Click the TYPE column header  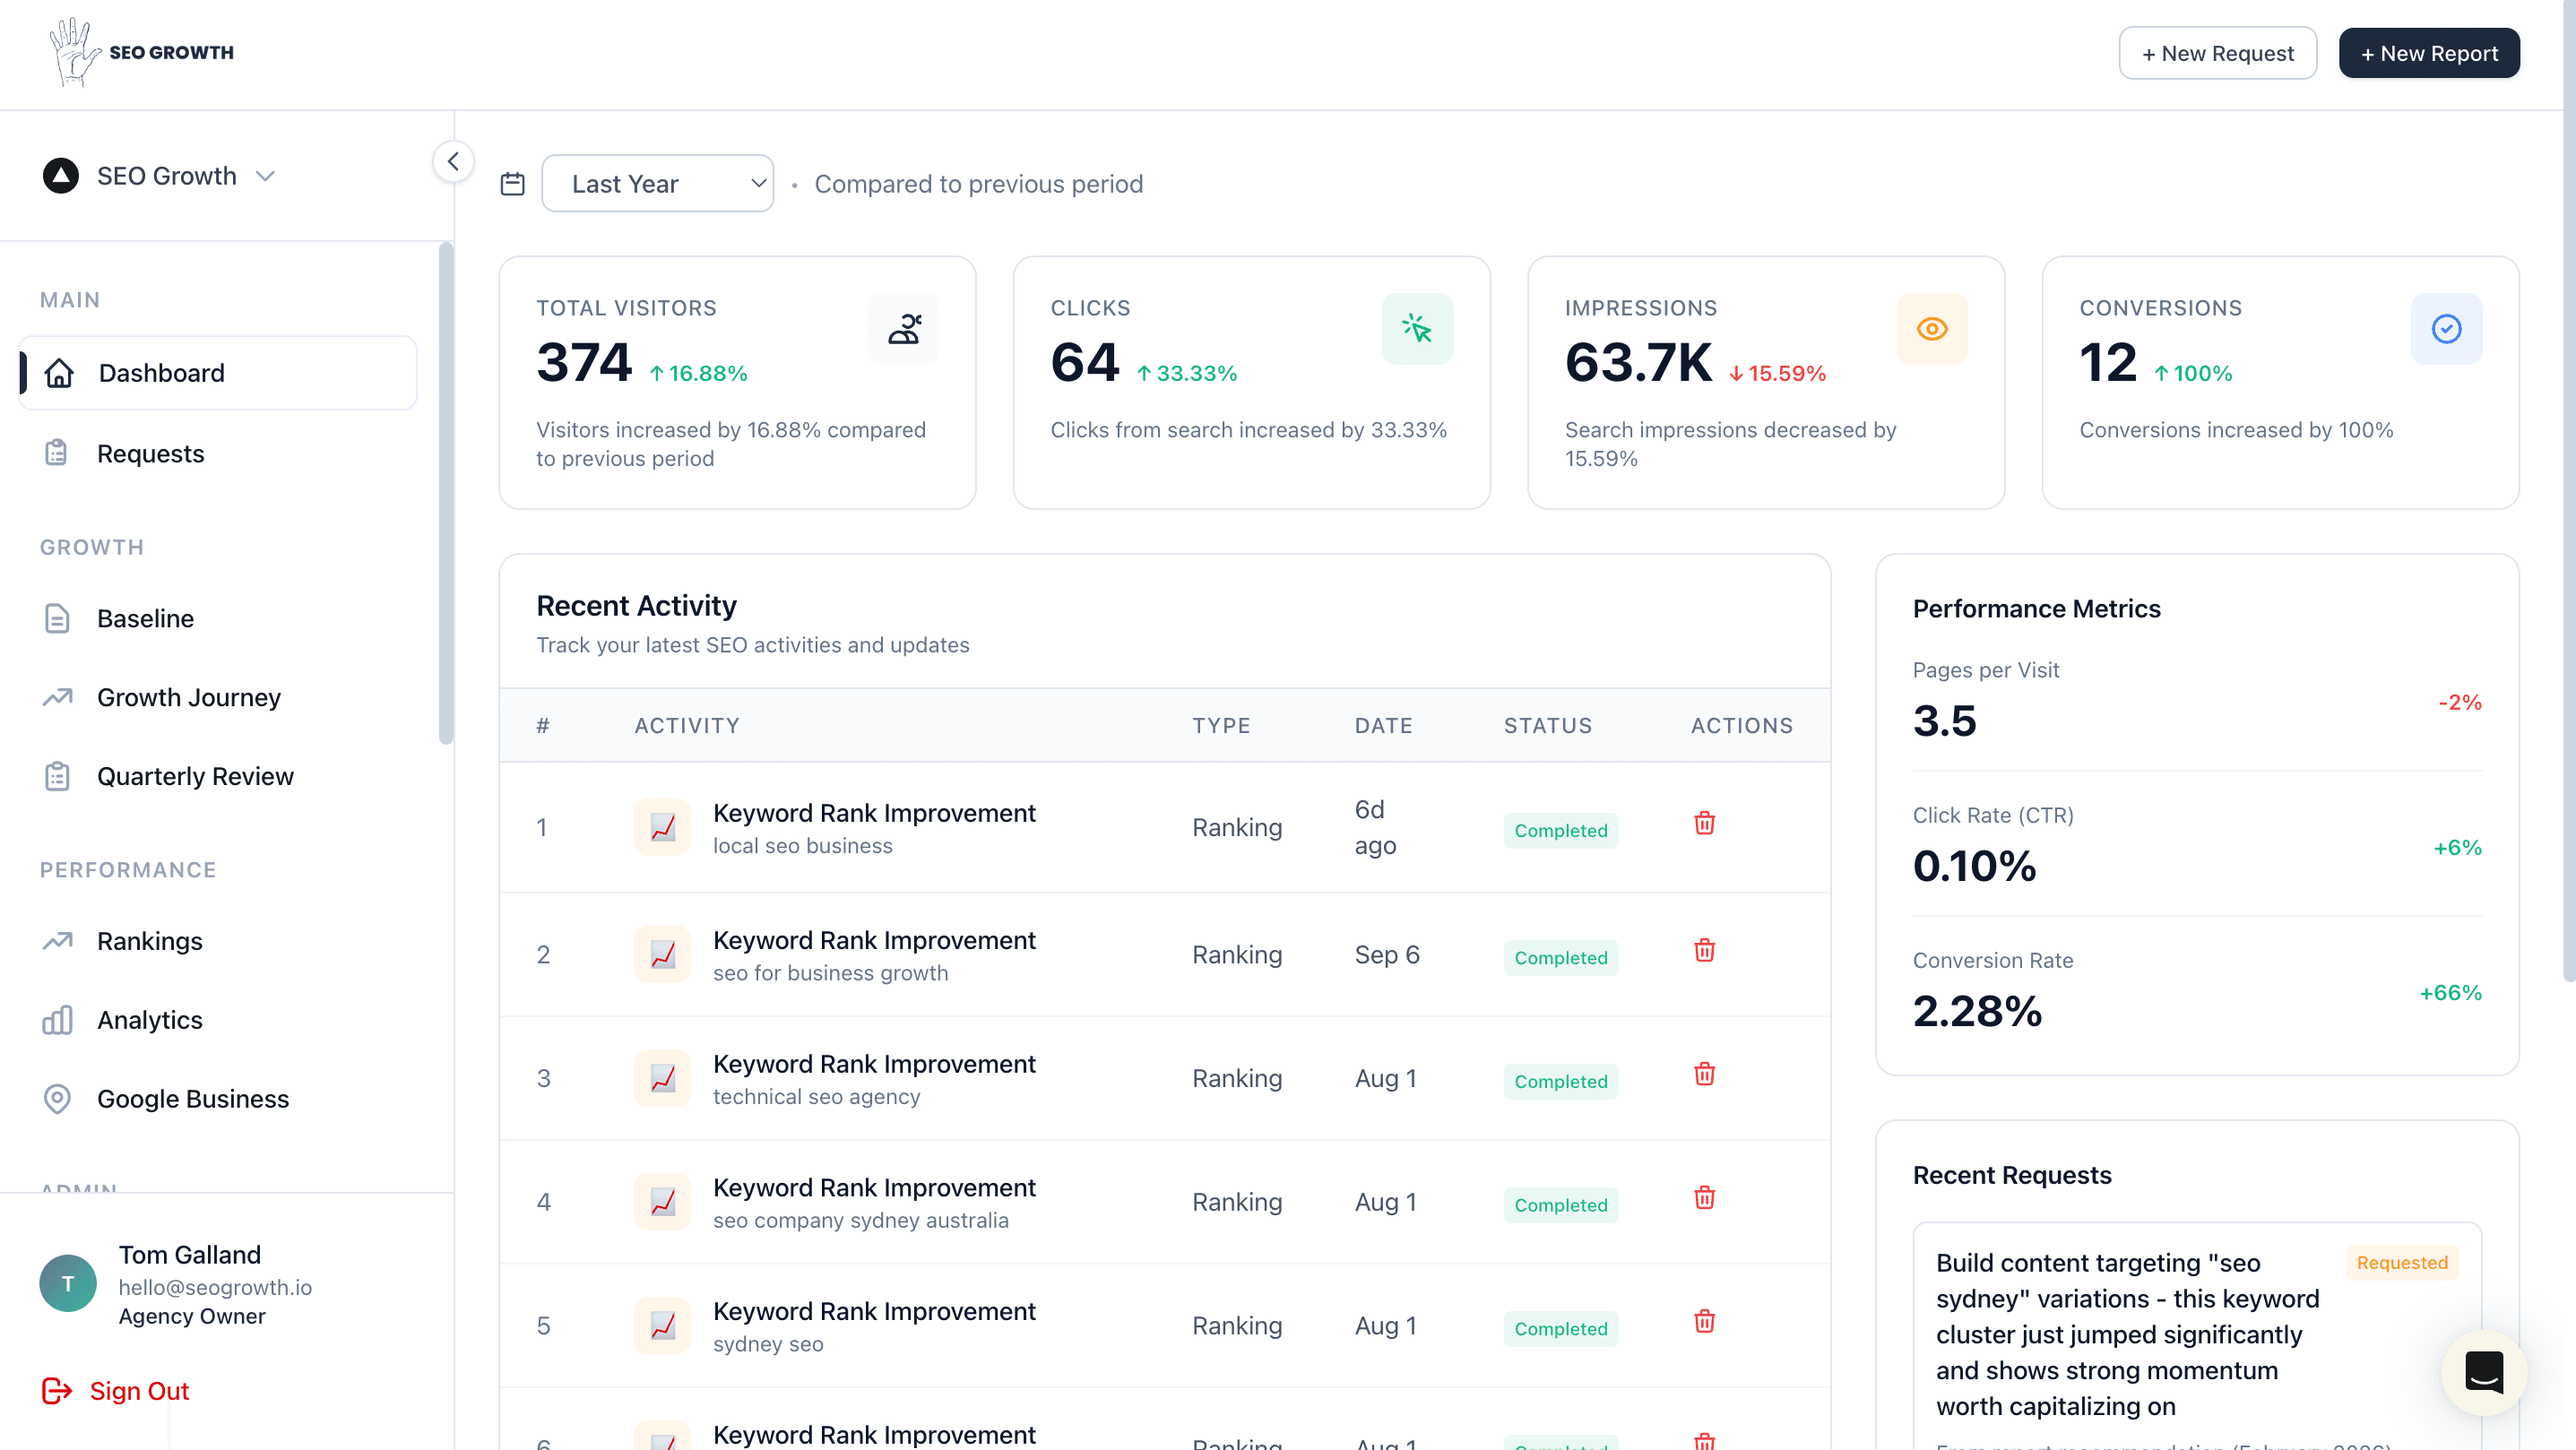click(x=1221, y=726)
